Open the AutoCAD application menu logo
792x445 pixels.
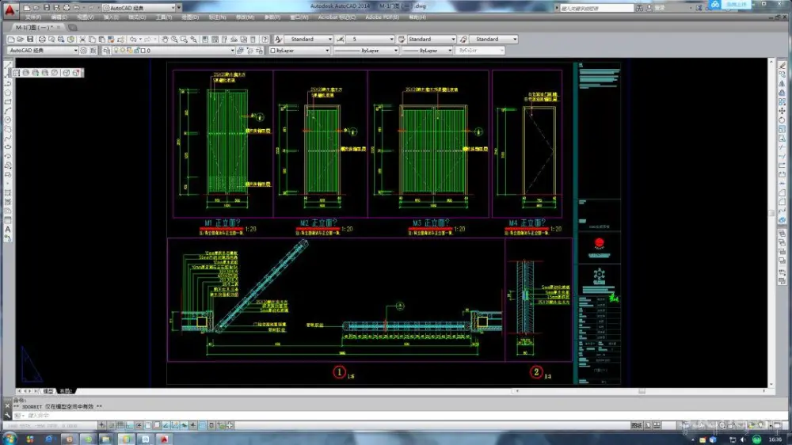10,10
